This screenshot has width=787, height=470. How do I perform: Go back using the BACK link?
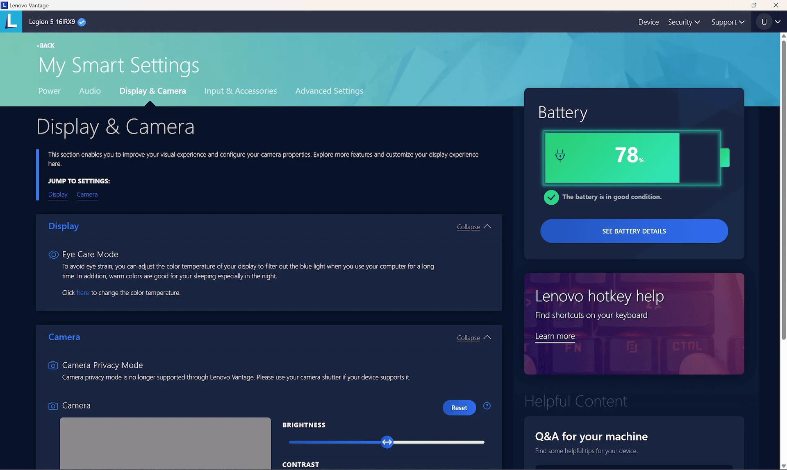point(45,45)
